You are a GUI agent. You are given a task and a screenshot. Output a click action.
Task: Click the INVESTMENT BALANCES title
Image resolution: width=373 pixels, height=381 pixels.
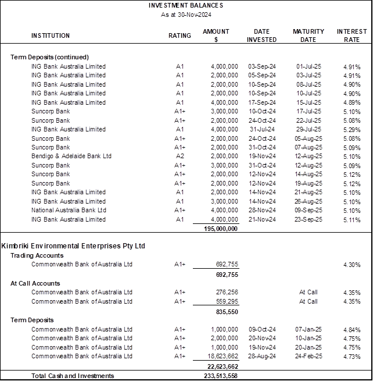(186, 5)
